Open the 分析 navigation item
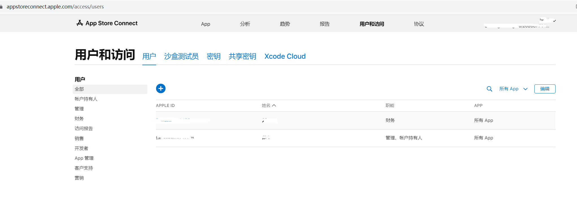This screenshot has height=204, width=577. pos(245,24)
